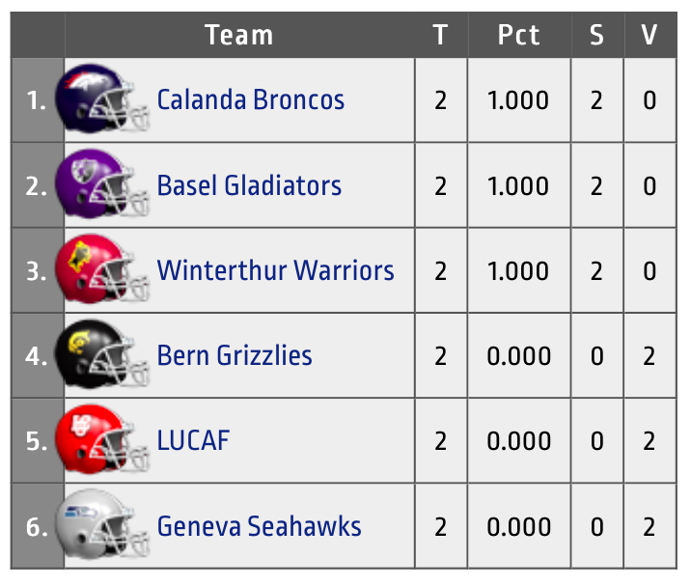Open the LUCAF team link
This screenshot has width=691, height=586.
[x=193, y=441]
